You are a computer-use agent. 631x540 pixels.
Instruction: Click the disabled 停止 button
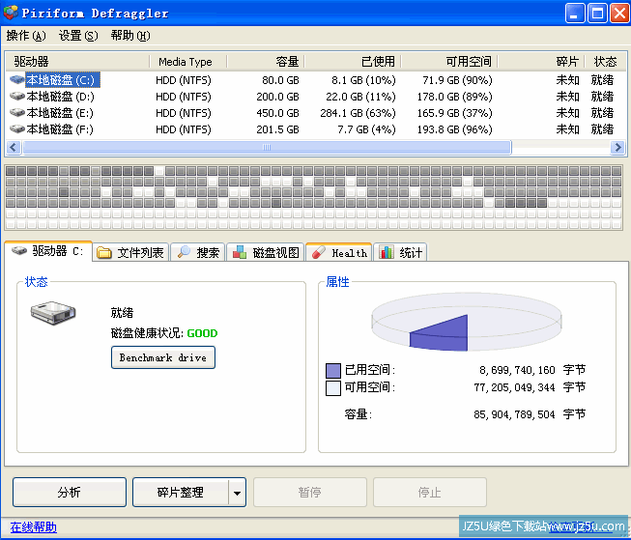[430, 492]
